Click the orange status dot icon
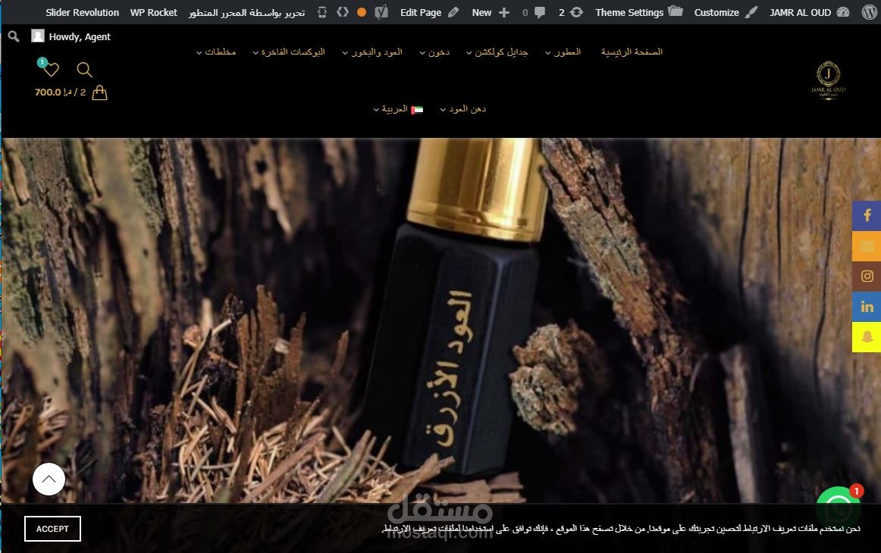Screen dimensions: 881x553 tap(362, 12)
